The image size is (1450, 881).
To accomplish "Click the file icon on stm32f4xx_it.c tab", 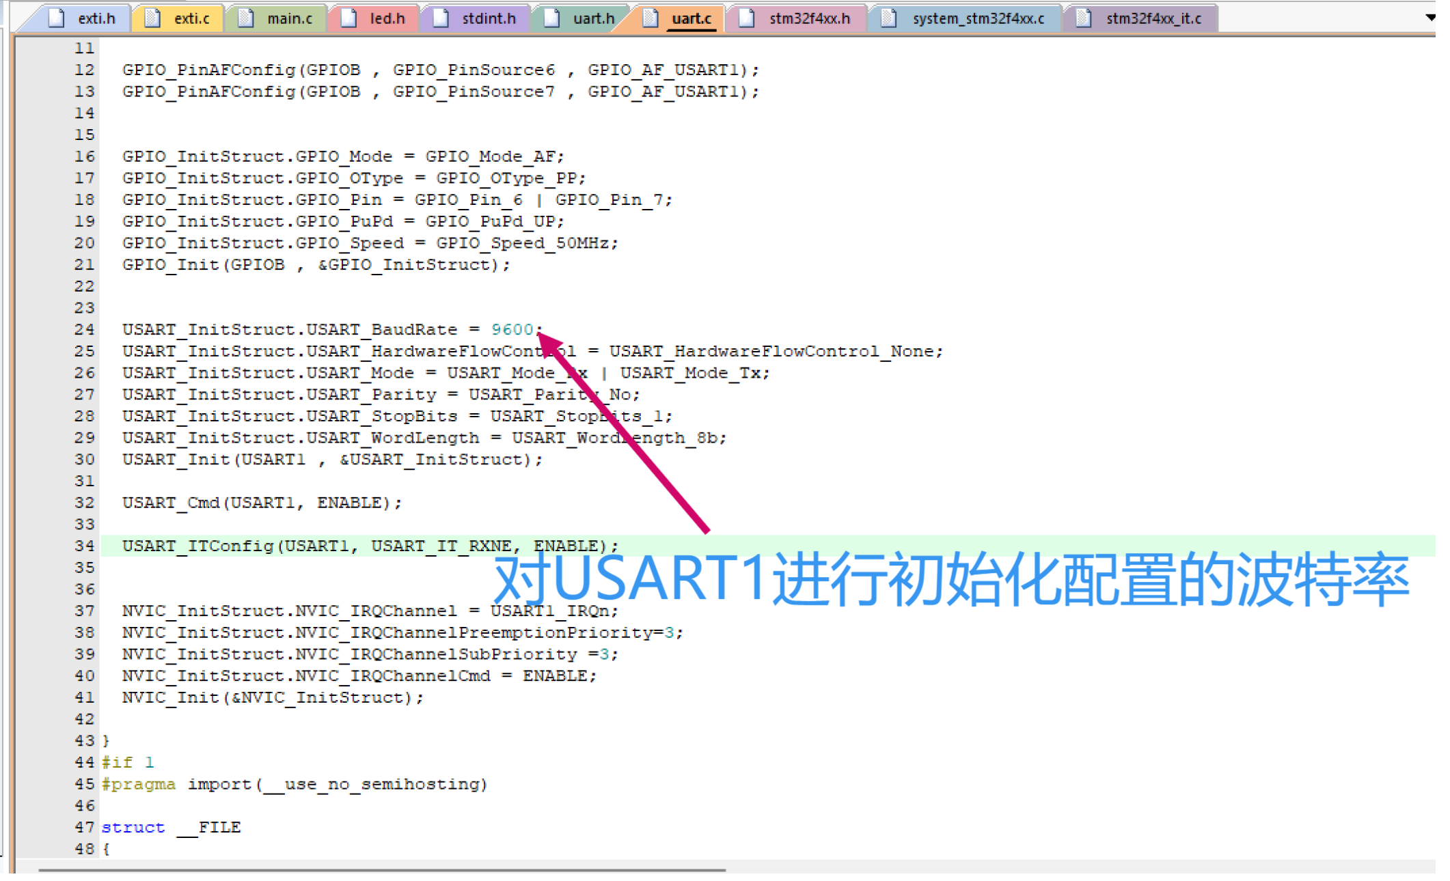I will (1084, 18).
